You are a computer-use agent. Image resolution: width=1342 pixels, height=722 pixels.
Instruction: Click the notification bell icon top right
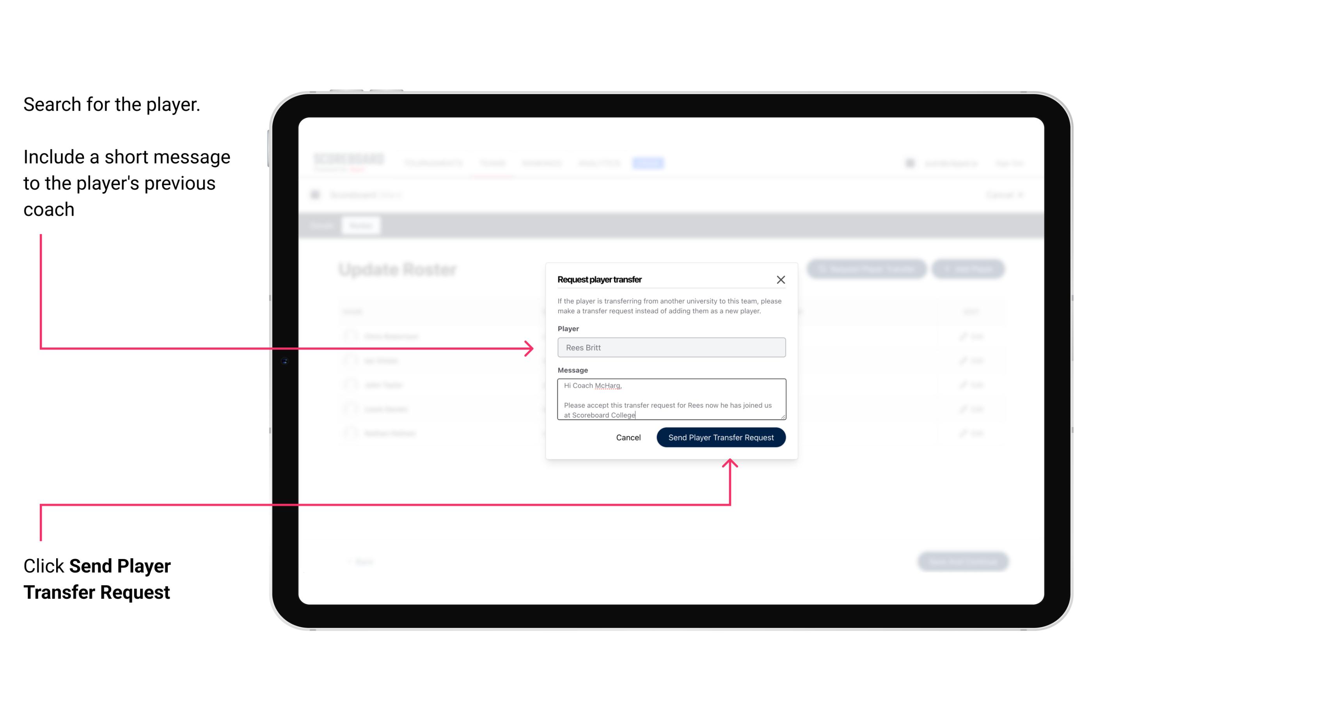[x=909, y=163]
